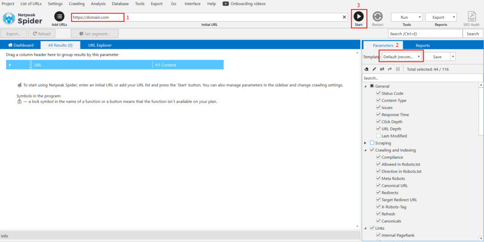Toggle the Status Code checkbox
This screenshot has height=242, width=484.
coord(379,93)
